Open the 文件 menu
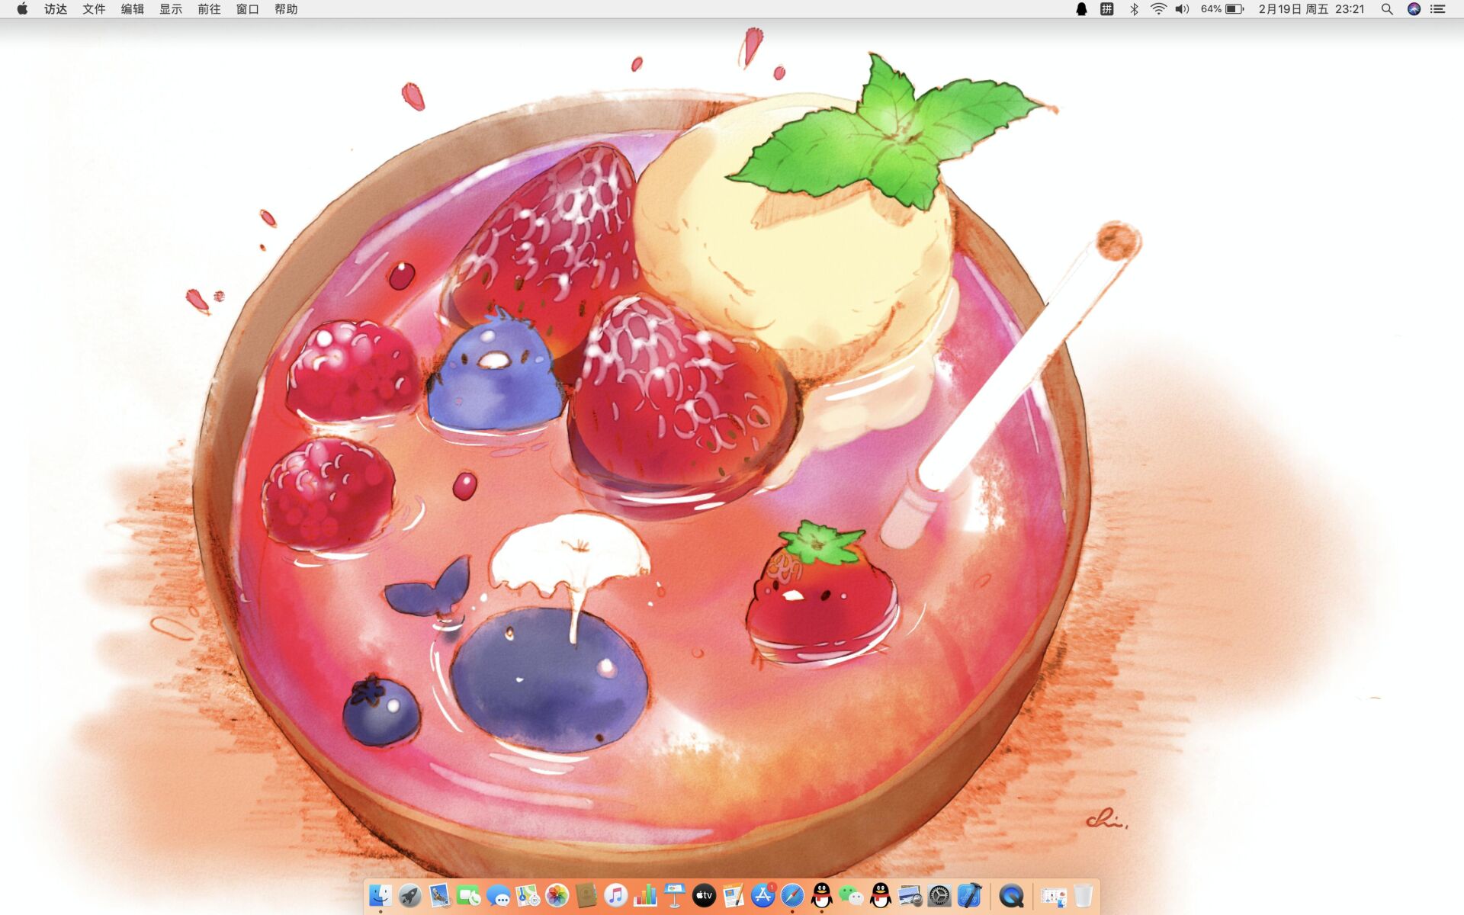The width and height of the screenshot is (1464, 915). point(94,9)
